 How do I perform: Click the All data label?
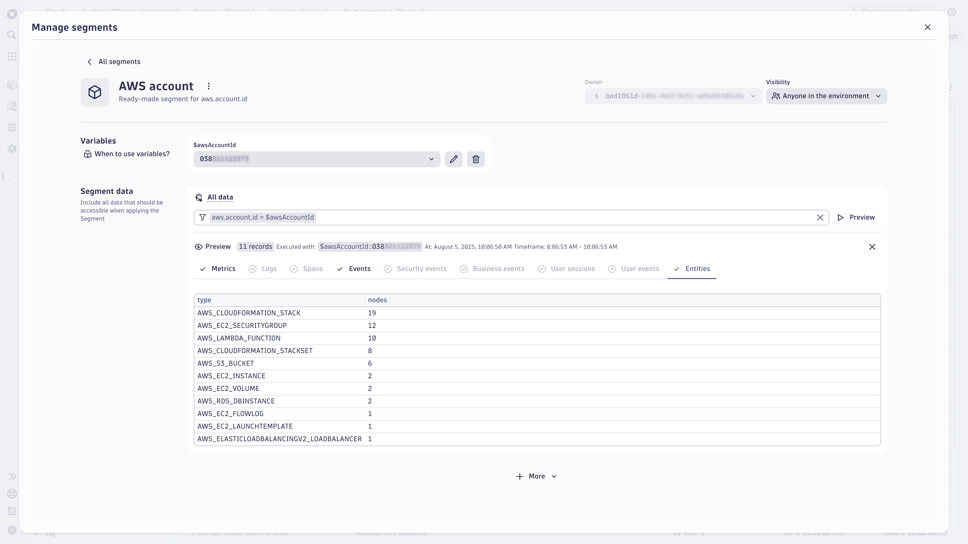[x=220, y=197]
